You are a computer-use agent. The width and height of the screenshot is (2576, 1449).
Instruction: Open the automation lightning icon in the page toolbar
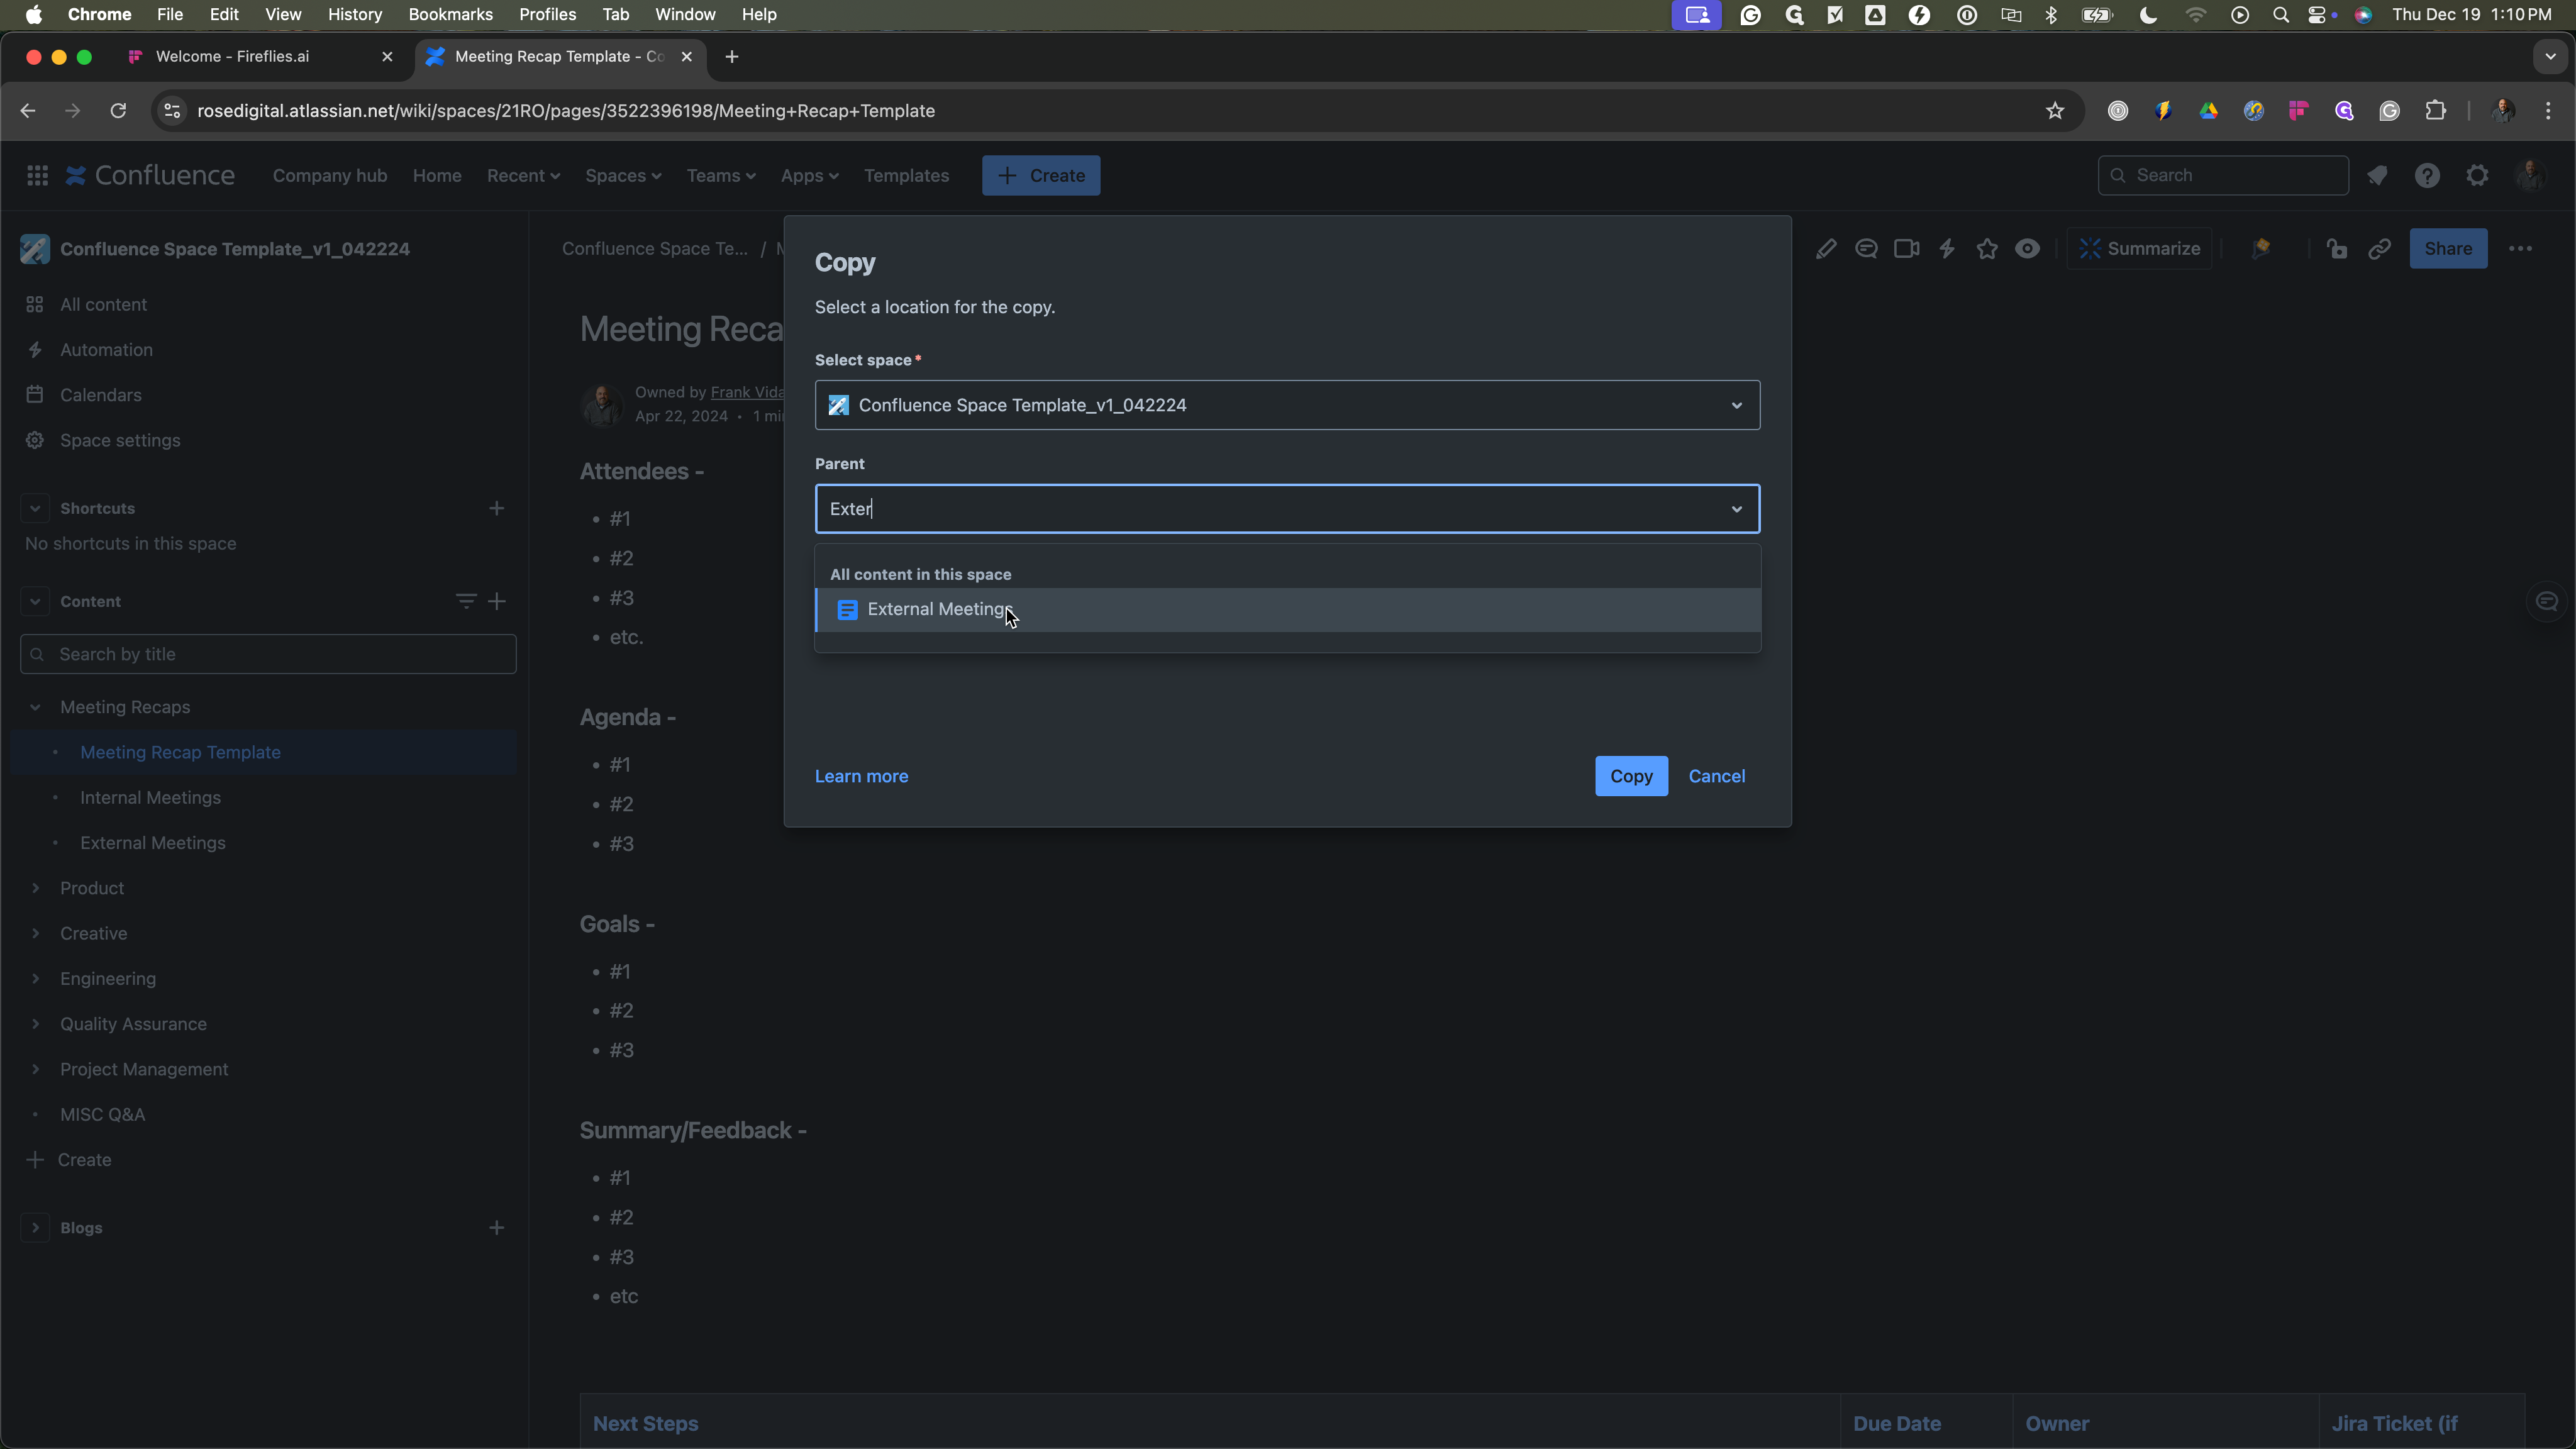tap(1947, 249)
